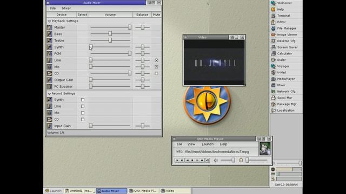Image resolution: width=346 pixels, height=194 pixels.
Task: Collapse the Record Settings section
Action: coord(49,94)
